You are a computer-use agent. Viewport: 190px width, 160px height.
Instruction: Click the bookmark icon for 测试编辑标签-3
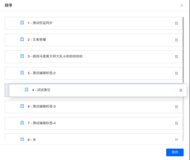click(x=22, y=106)
